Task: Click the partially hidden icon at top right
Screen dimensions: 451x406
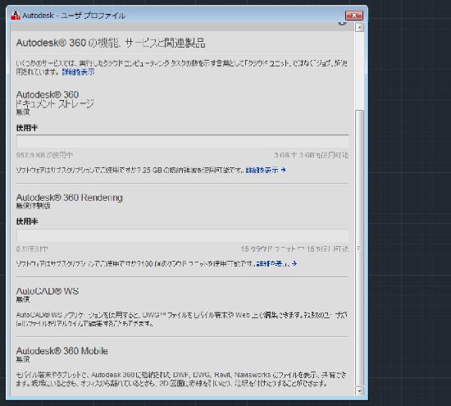Action: point(342,23)
